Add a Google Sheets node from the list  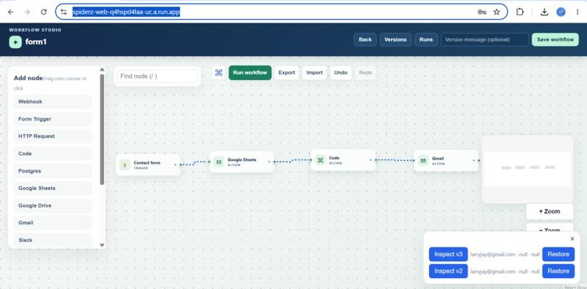[52, 188]
